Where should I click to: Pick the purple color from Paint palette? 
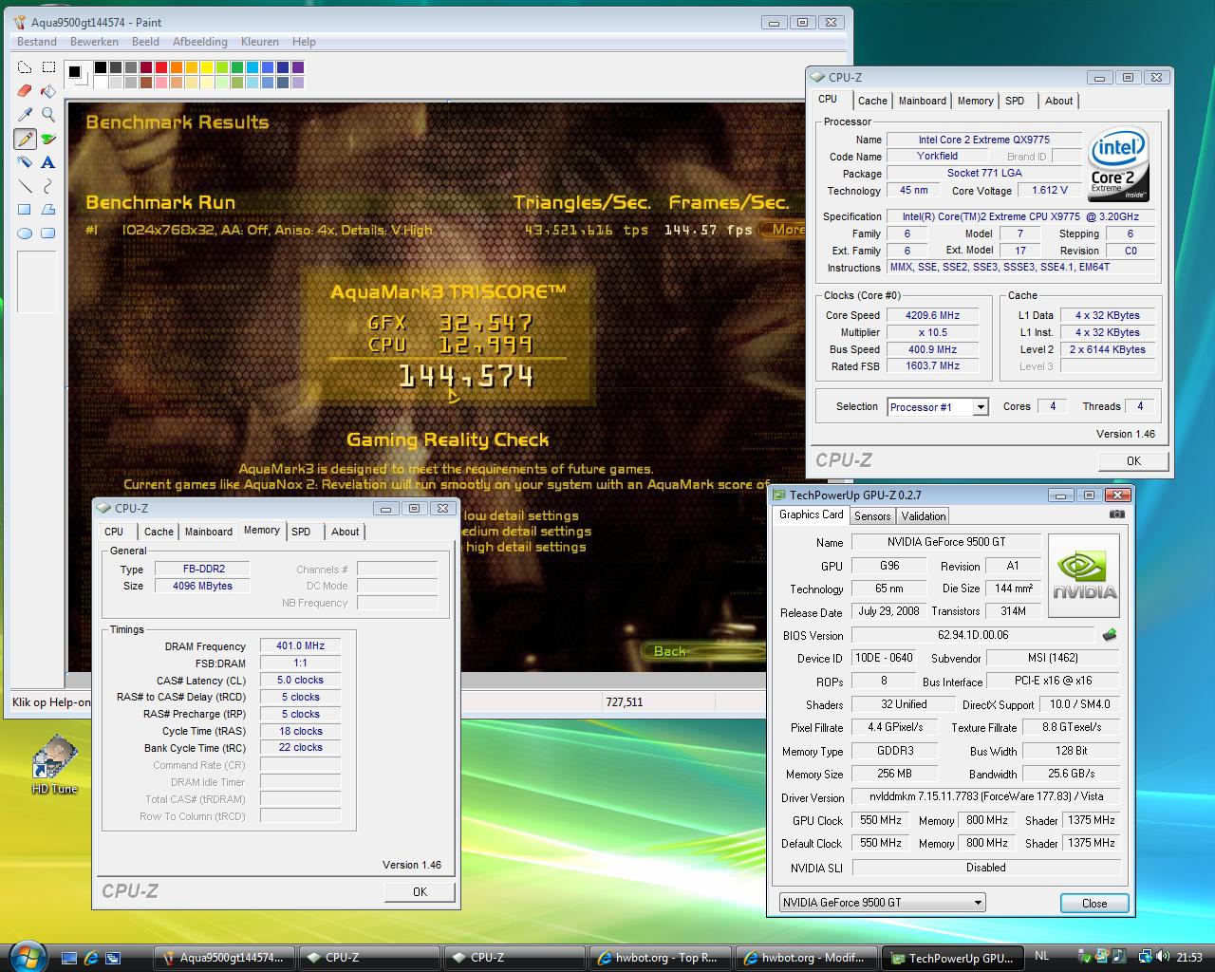pyautogui.click(x=298, y=67)
